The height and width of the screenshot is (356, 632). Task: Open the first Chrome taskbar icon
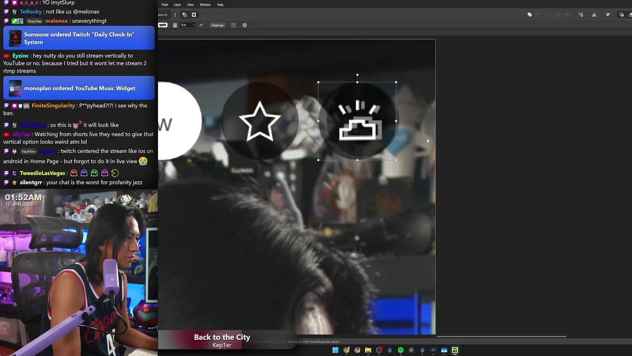coord(346,350)
